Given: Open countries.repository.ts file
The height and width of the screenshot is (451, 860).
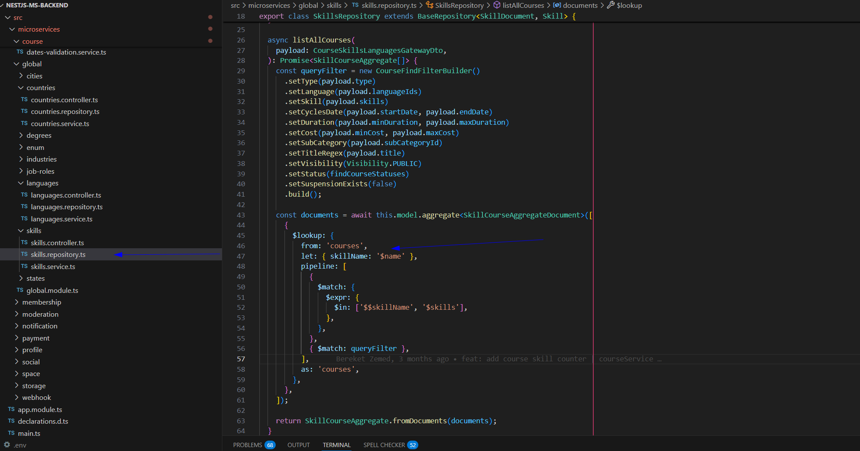Looking at the screenshot, I should (x=65, y=111).
